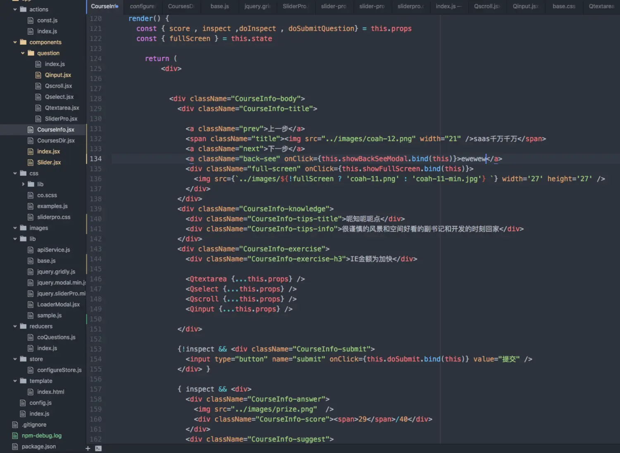Click file icon beside coQuestions.js
The width and height of the screenshot is (620, 453).
coord(31,337)
